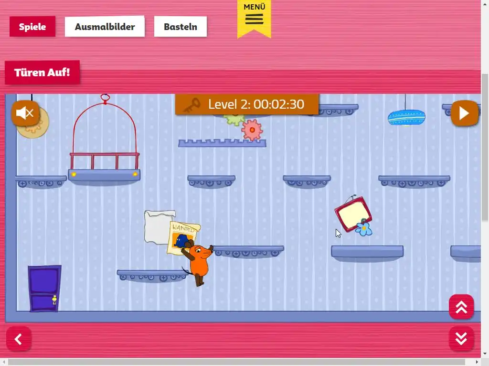Image resolution: width=489 pixels, height=366 pixels.
Task: Click the red birdcage elevator
Action: [105, 140]
